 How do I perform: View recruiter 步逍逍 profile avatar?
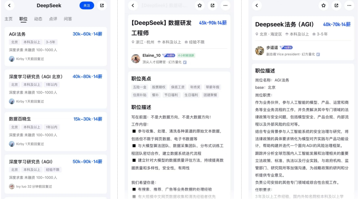[260, 51]
